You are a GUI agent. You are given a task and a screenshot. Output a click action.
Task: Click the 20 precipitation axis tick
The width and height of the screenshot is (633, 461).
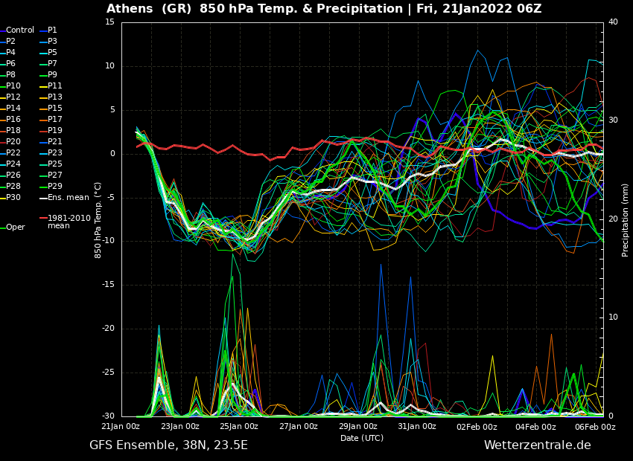(613, 219)
